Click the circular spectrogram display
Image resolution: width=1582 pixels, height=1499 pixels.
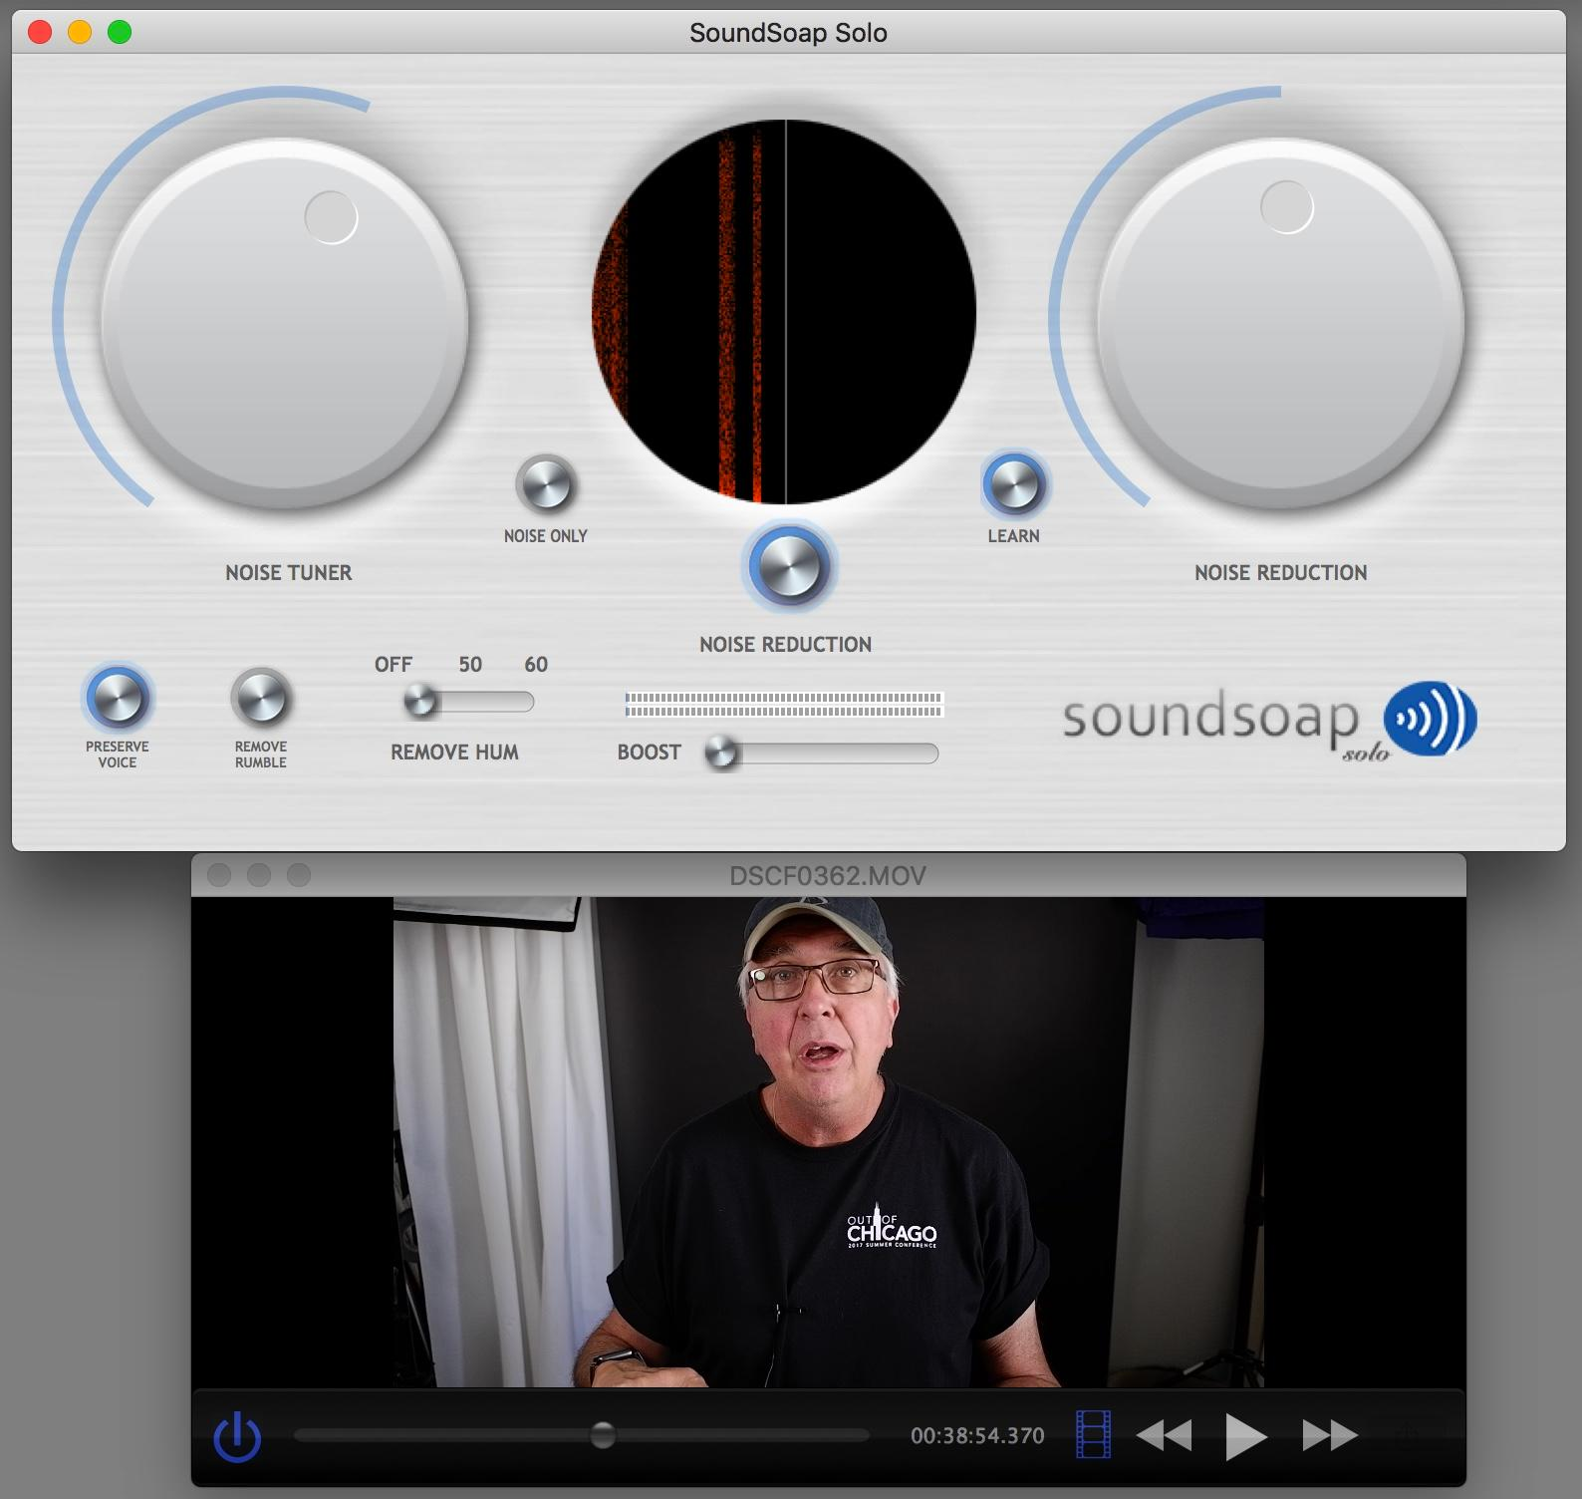point(784,312)
